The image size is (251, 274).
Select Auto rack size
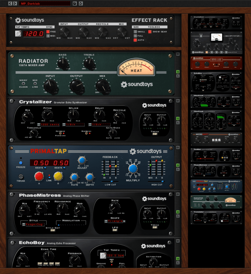pos(135,40)
